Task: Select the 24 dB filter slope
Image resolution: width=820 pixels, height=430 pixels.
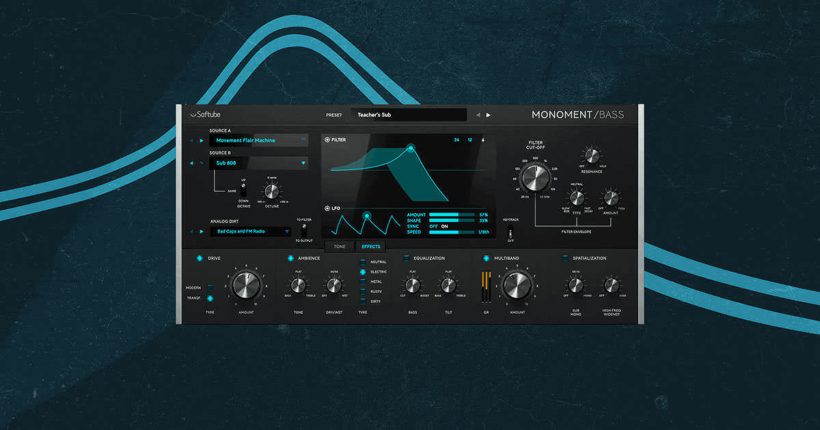Action: 456,140
